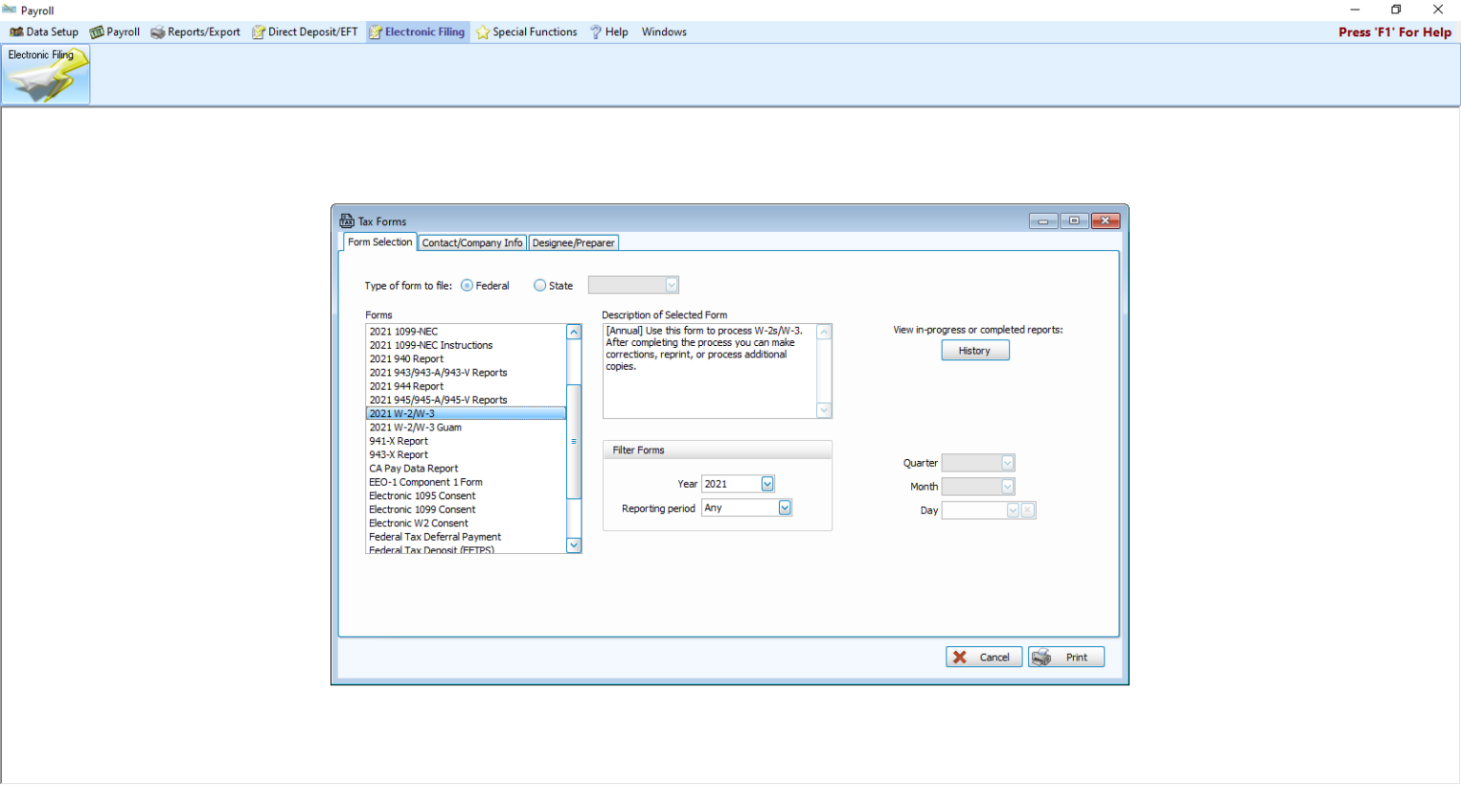
Task: Switch to Designee/Preparer tab
Action: point(573,243)
